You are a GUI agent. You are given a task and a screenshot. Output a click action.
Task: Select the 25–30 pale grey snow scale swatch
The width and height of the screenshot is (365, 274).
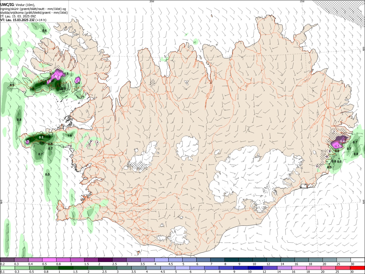(343, 260)
